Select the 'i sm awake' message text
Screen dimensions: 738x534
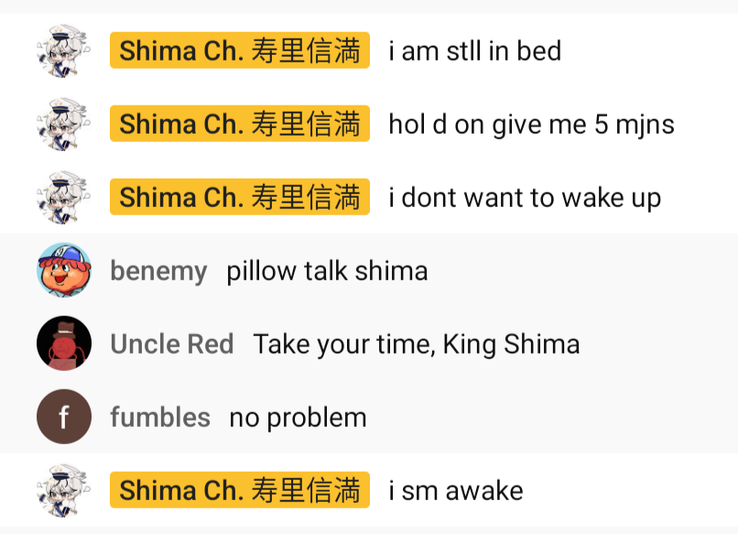pyautogui.click(x=456, y=491)
